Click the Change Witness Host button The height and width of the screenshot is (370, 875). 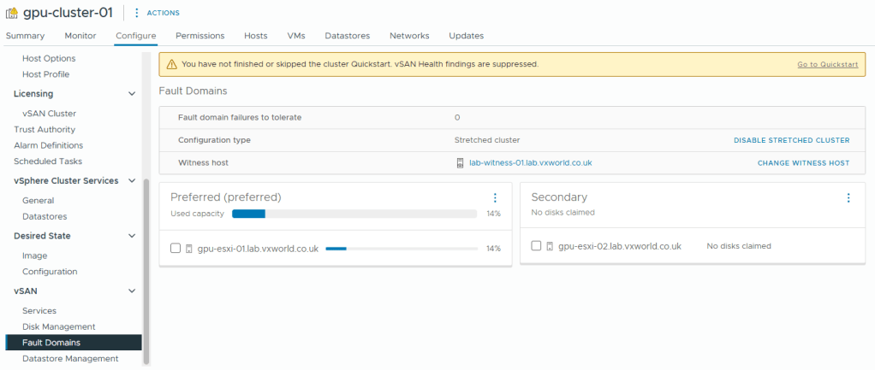pos(803,162)
